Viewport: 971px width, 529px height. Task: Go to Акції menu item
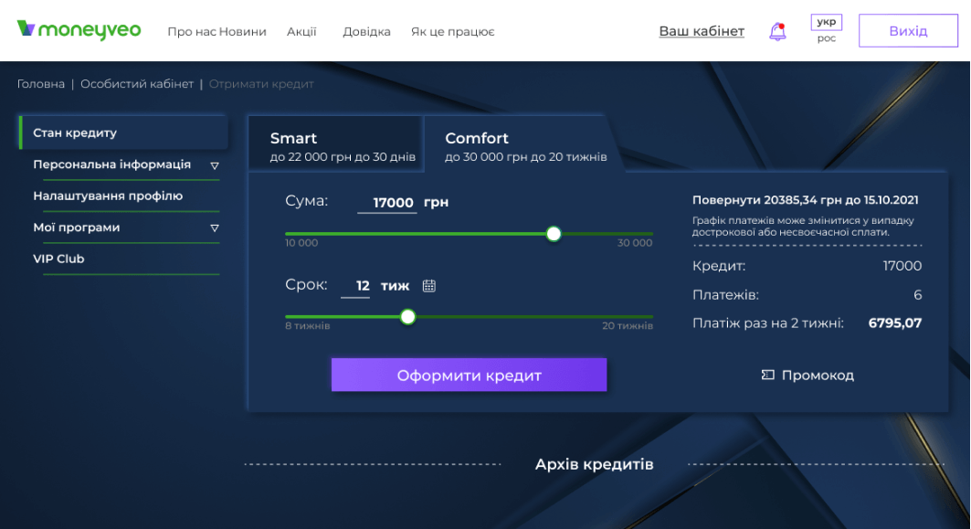coord(301,32)
